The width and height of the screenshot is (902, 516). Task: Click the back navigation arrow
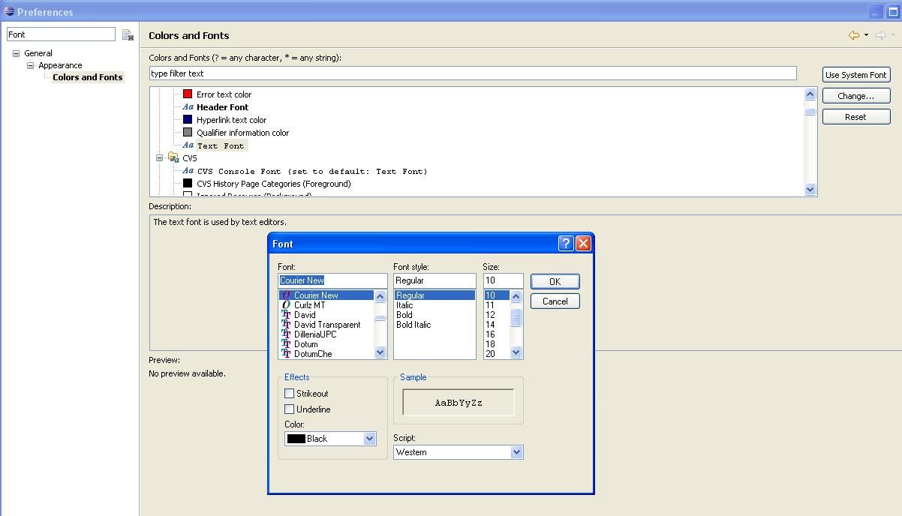[x=854, y=35]
